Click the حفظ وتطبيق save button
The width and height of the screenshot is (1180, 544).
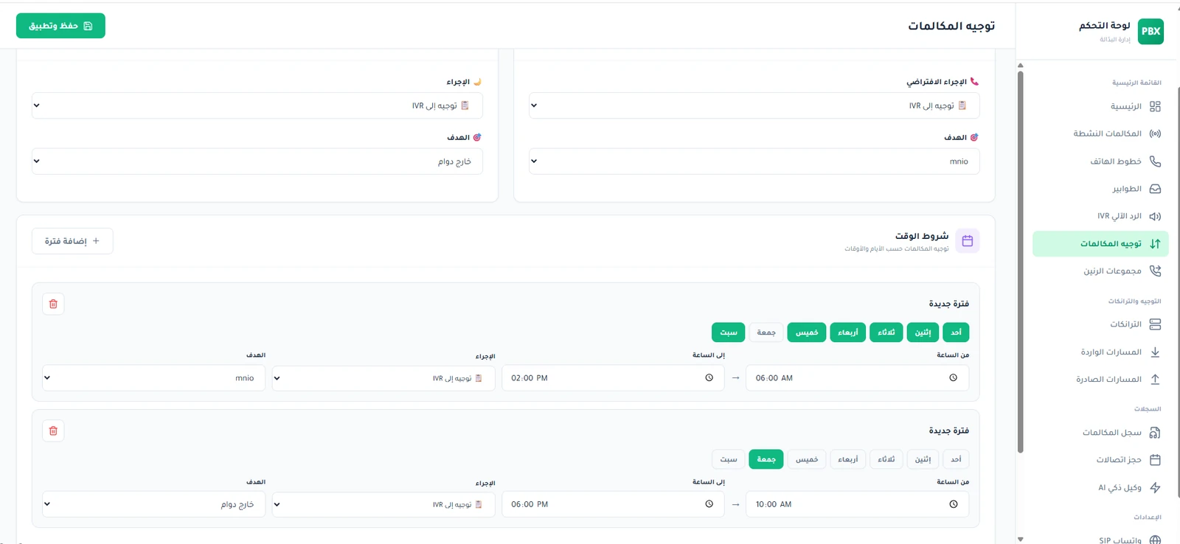pos(60,26)
